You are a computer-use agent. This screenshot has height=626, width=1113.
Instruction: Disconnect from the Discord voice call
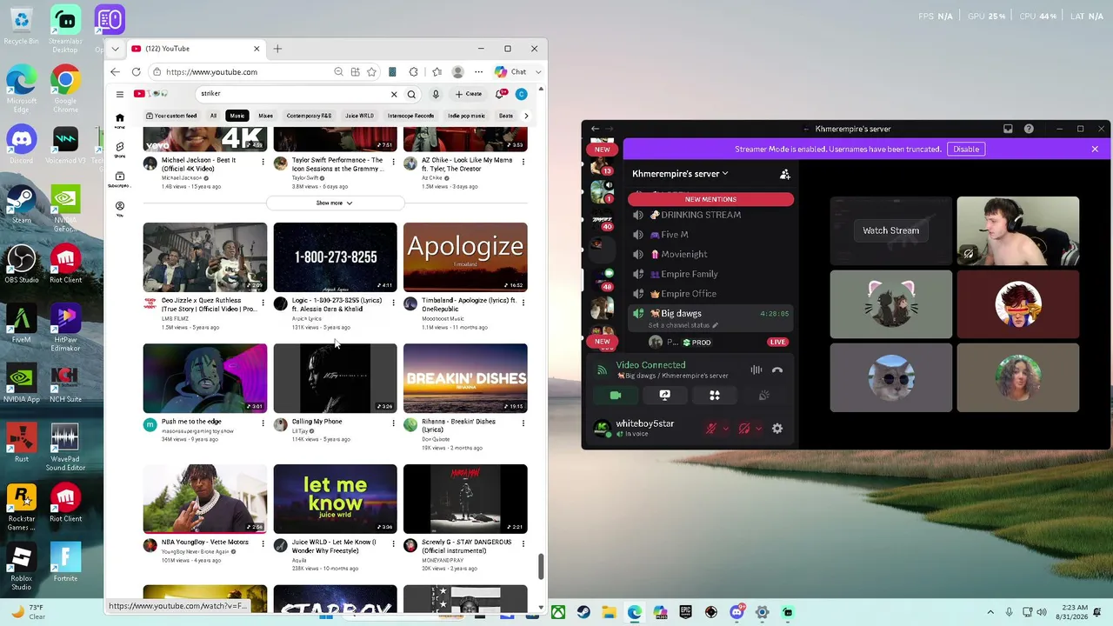pyautogui.click(x=777, y=370)
